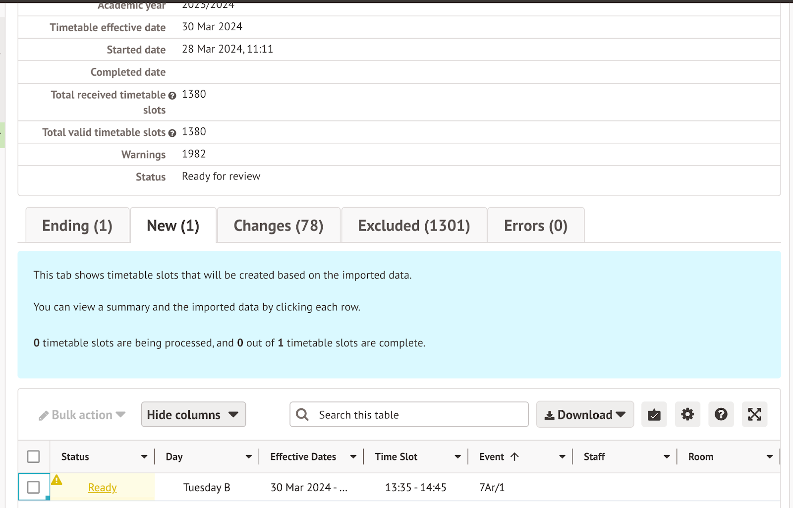Open the Day column dropdown arrow
The image size is (793, 508).
248,456
